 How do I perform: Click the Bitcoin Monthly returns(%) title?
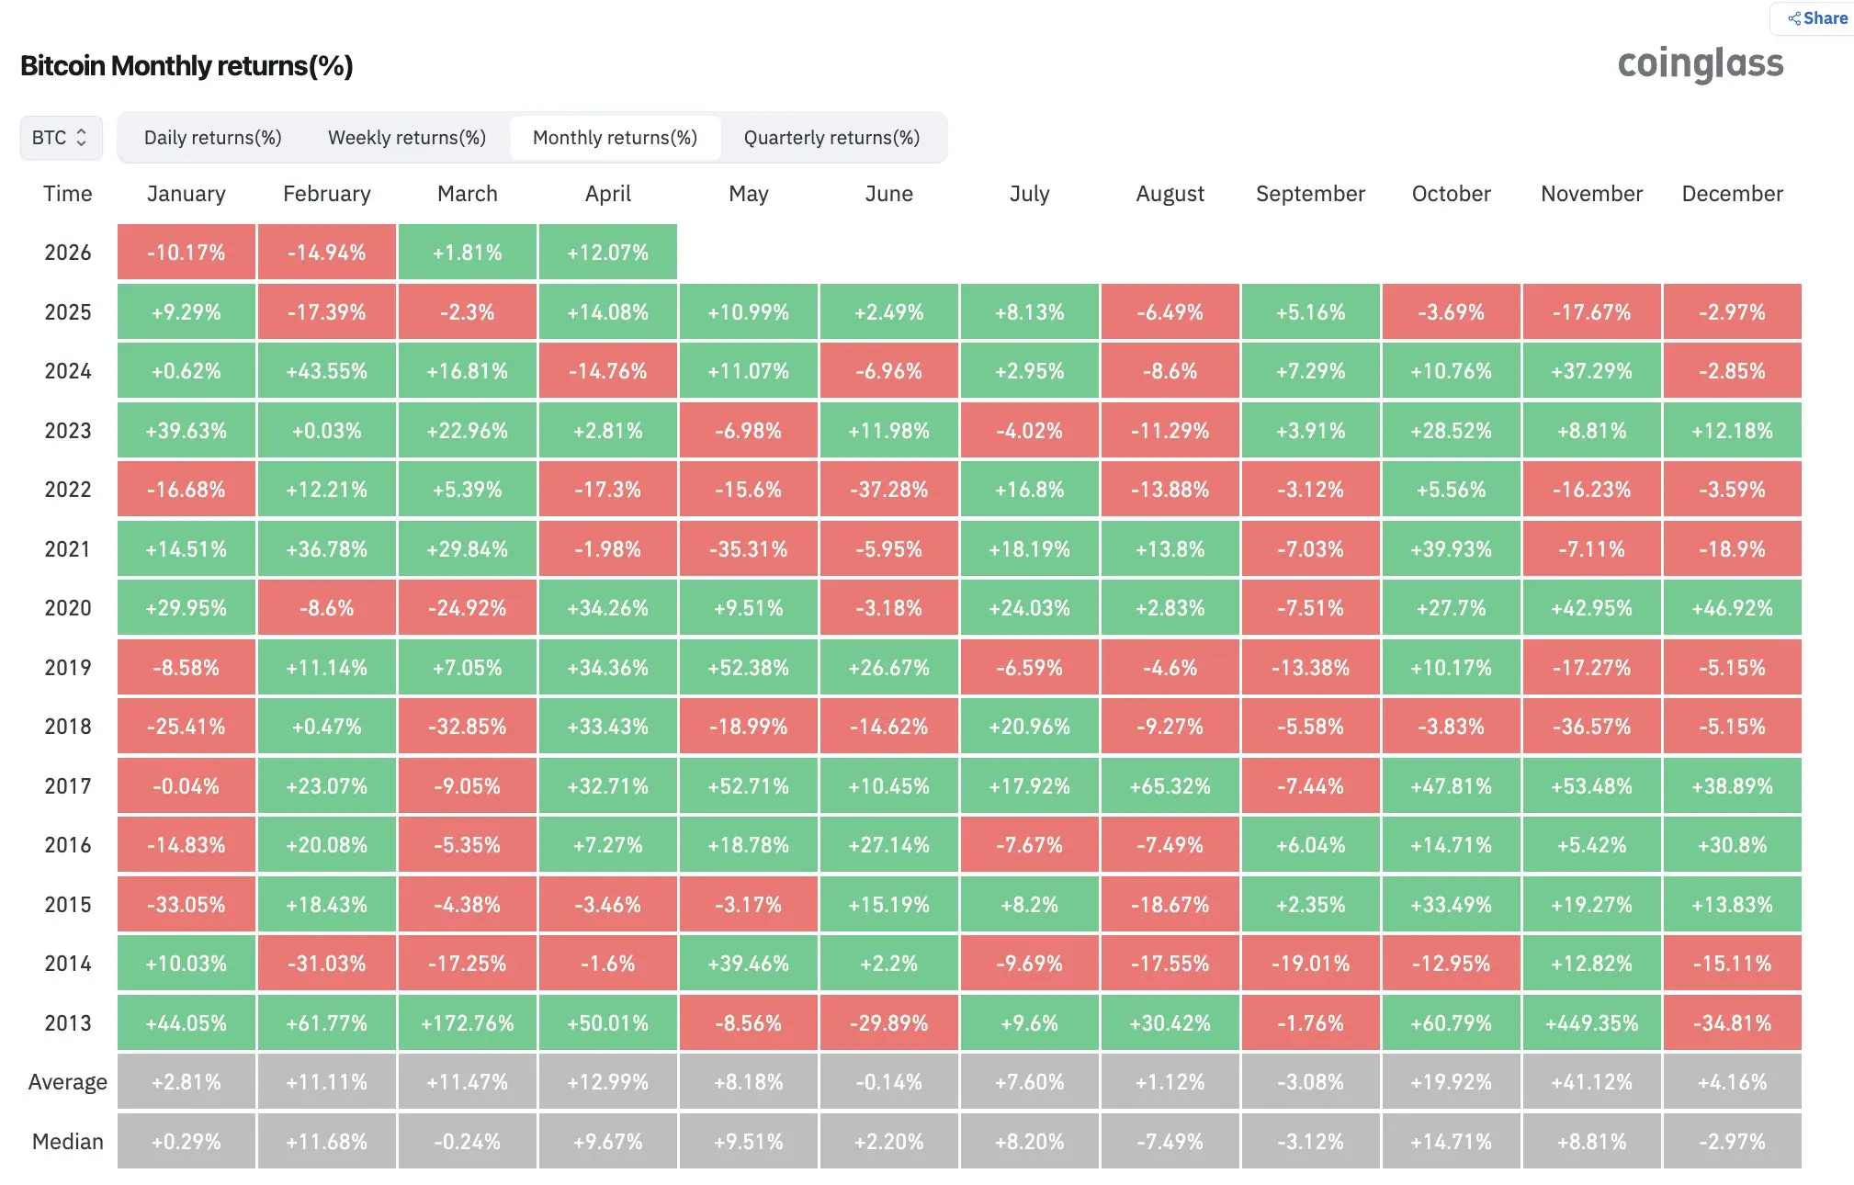point(187,66)
